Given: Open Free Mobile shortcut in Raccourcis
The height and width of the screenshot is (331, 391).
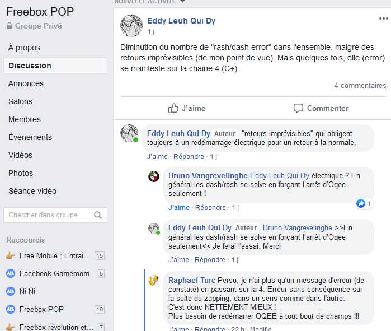Looking at the screenshot, I should tap(54, 256).
